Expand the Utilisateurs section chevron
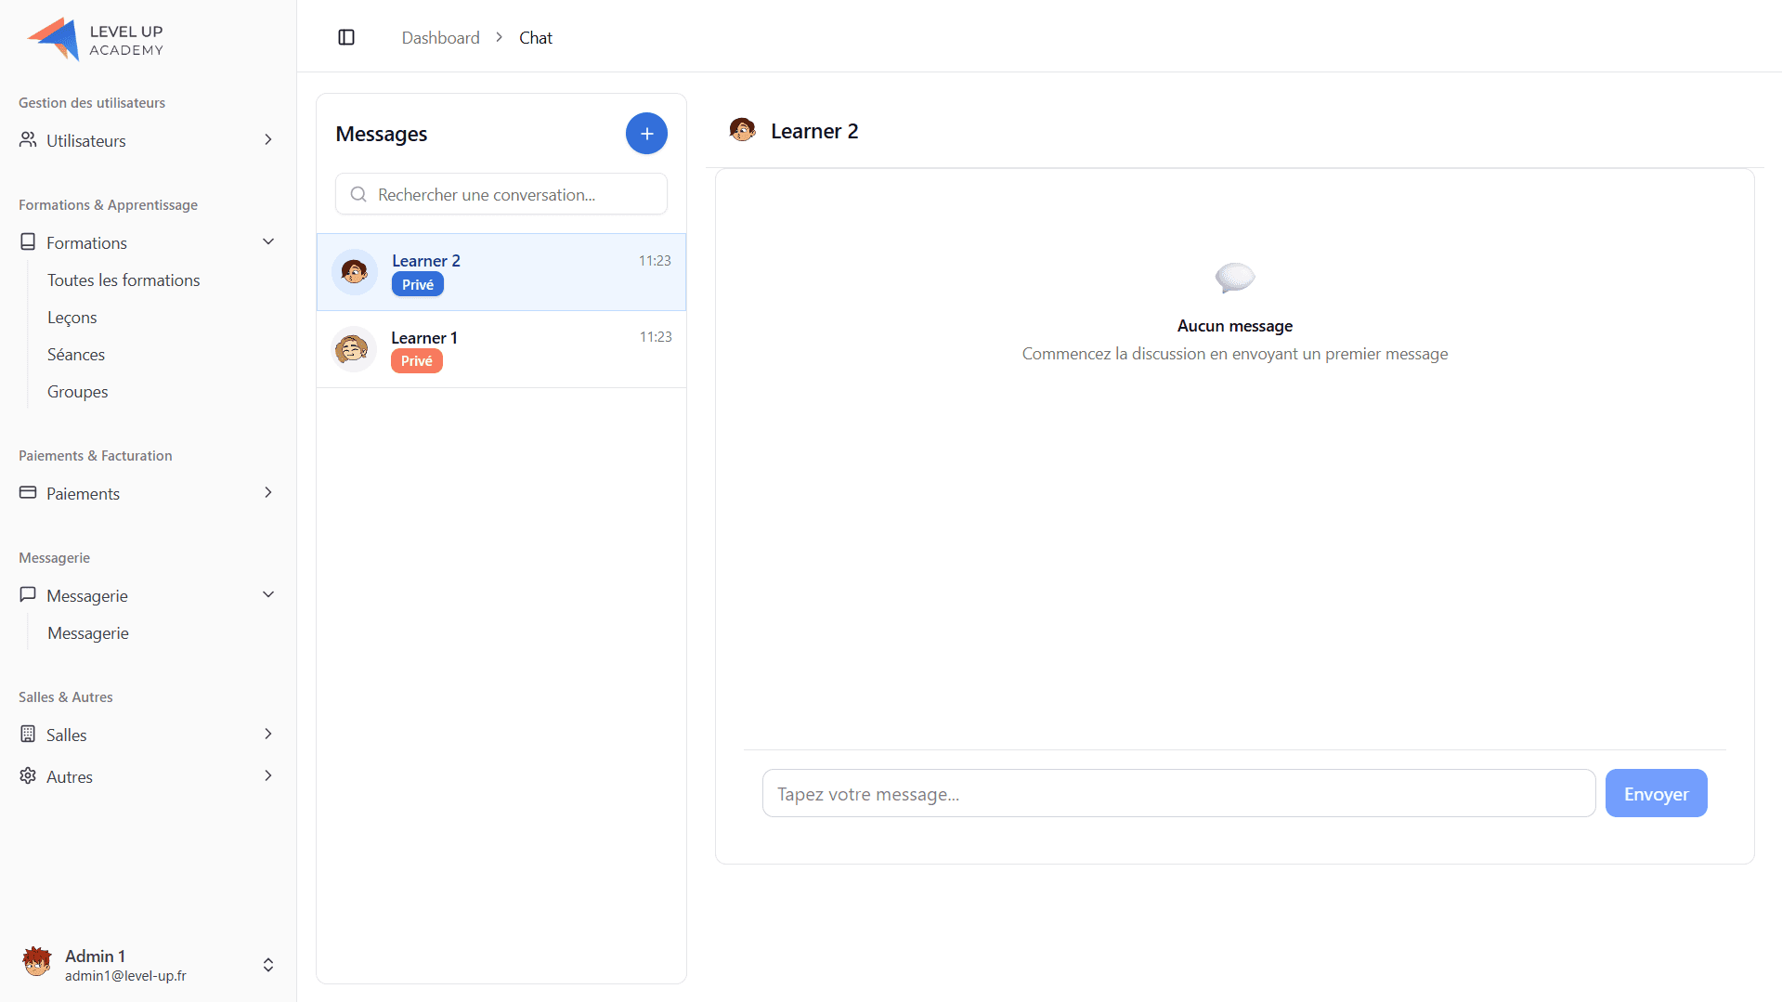 [268, 140]
